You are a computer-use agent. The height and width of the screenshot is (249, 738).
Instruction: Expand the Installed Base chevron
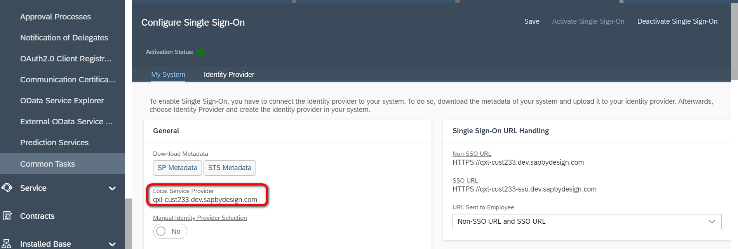click(112, 244)
